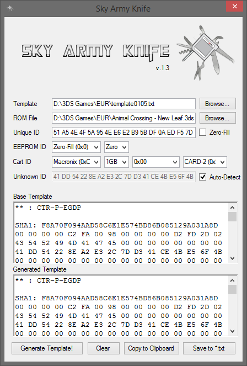Click the Base Template scroll down arrow

click(x=232, y=258)
